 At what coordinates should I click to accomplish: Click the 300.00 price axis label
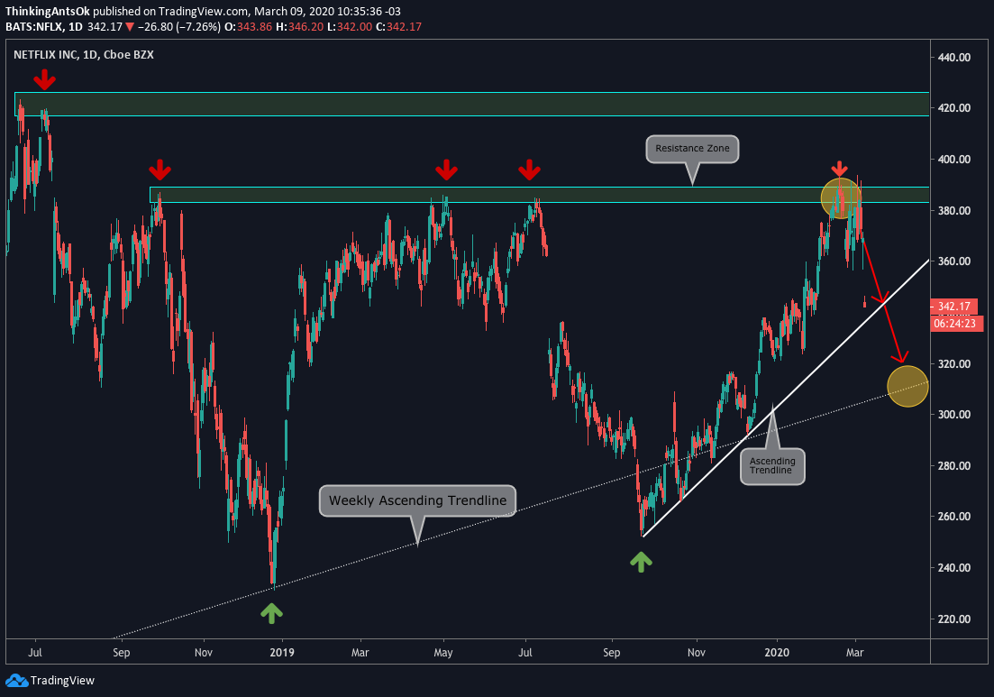click(954, 414)
